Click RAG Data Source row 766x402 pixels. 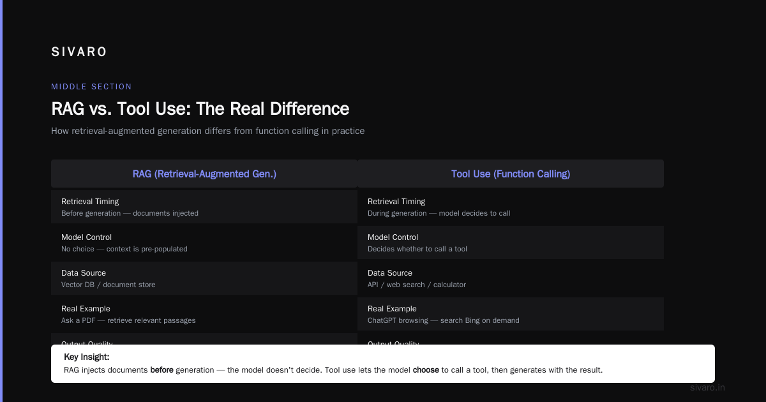point(204,278)
